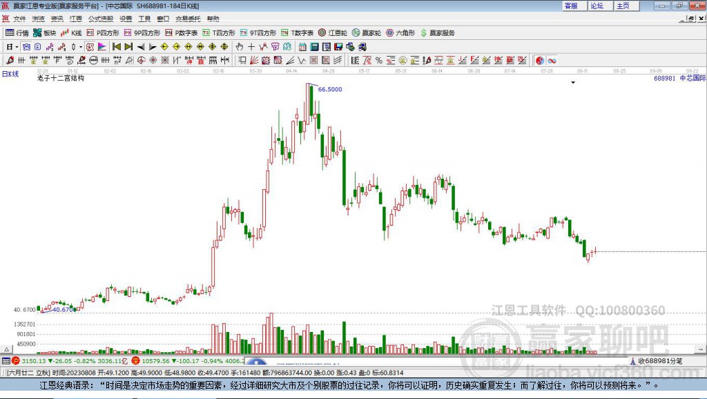Click the 日K线 label at chart corner

pos(10,74)
